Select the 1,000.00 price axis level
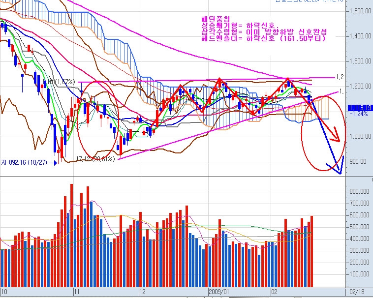 [x=360, y=136]
